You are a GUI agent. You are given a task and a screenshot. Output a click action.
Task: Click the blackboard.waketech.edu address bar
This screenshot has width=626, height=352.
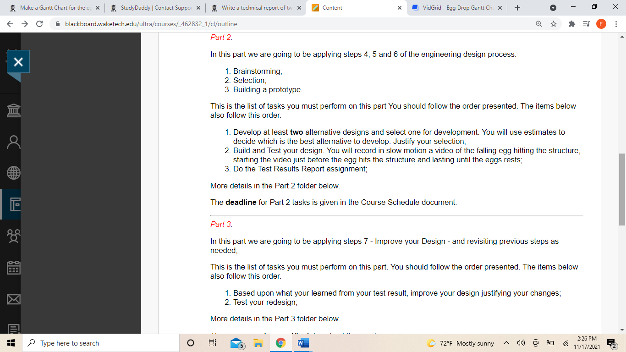click(275, 24)
